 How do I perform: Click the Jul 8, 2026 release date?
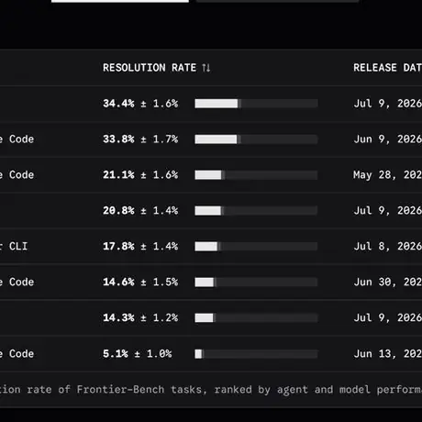(x=388, y=246)
